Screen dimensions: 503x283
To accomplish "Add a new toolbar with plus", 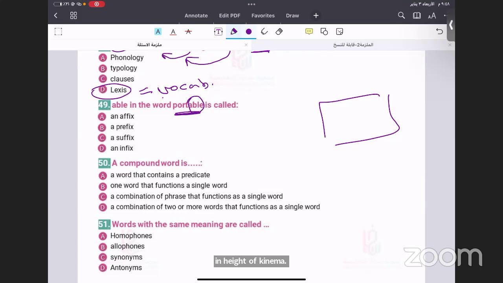I will [316, 16].
